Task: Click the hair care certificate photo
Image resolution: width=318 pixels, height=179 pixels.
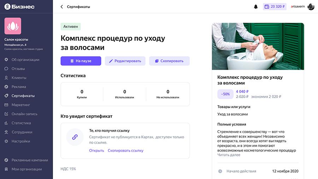Action: (258, 46)
